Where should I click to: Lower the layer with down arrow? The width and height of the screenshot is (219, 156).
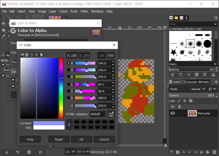pyautogui.click(x=190, y=152)
